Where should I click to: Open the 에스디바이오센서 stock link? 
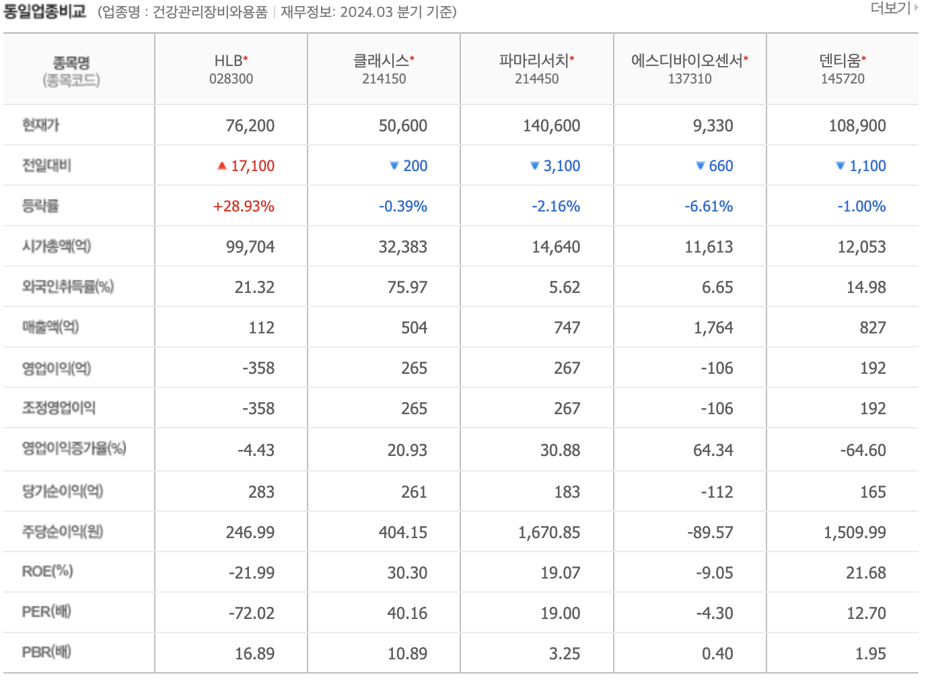(687, 61)
